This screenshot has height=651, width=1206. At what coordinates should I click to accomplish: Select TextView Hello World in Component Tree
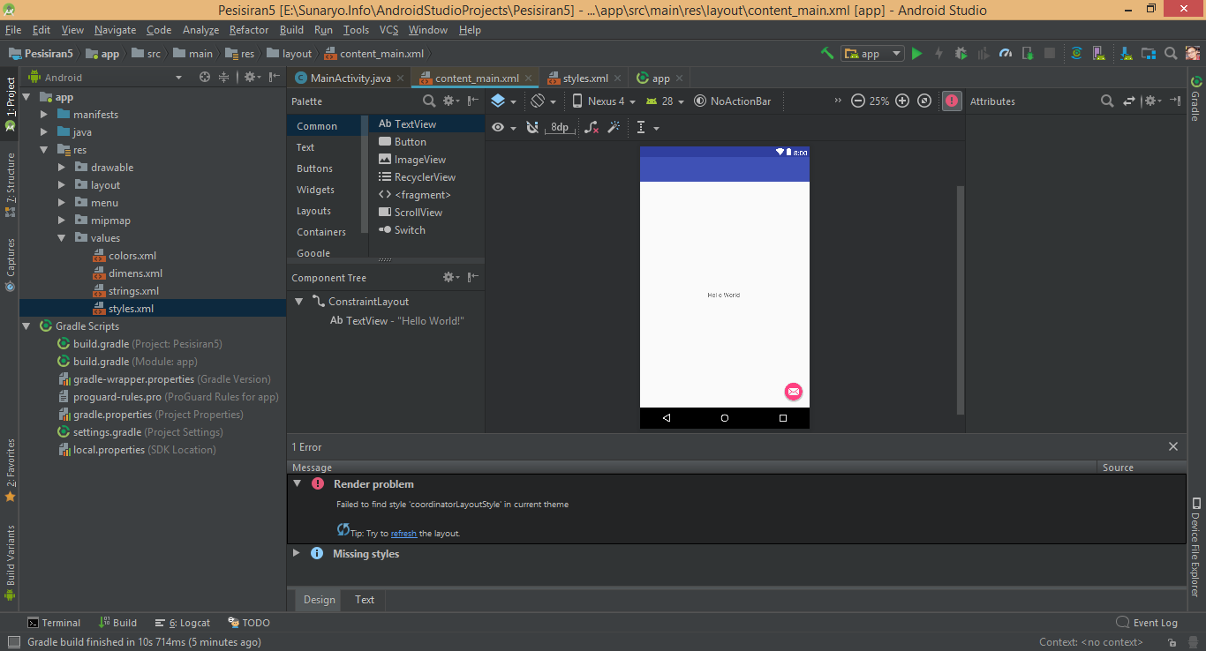pos(396,321)
